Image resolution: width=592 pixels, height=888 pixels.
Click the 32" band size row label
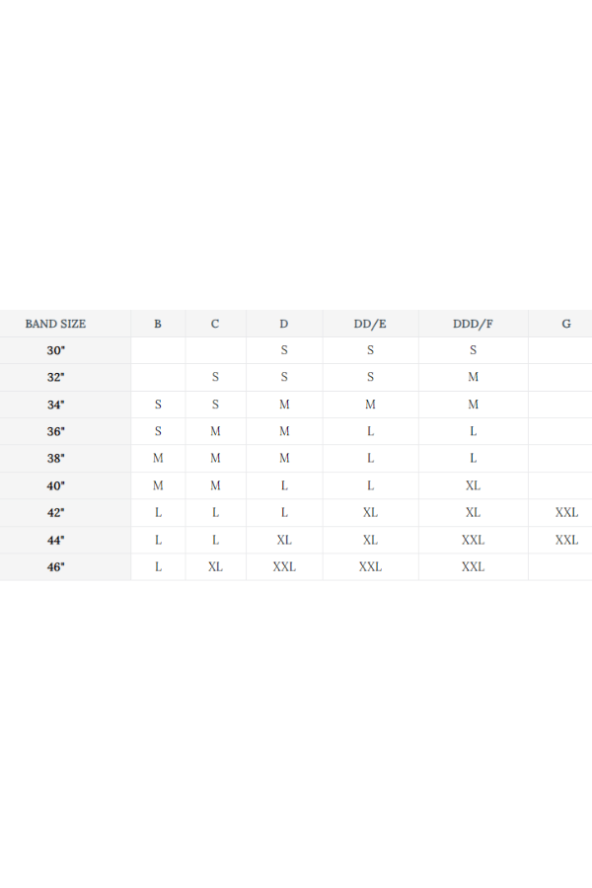pyautogui.click(x=55, y=378)
